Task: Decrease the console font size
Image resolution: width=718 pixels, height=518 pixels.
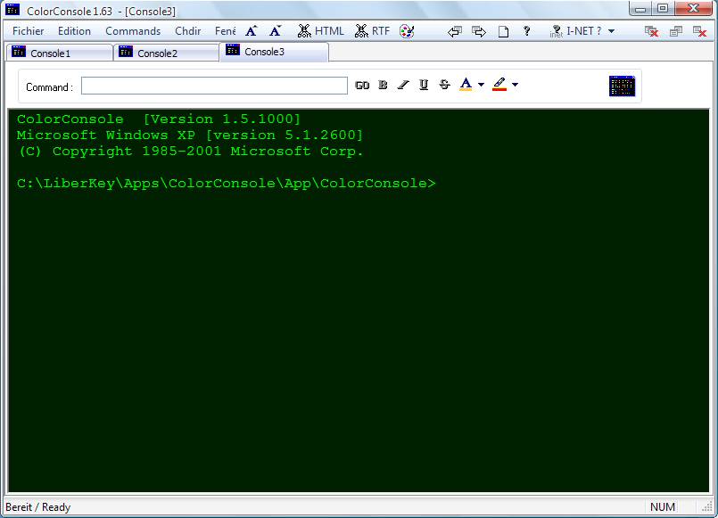Action: click(x=276, y=31)
